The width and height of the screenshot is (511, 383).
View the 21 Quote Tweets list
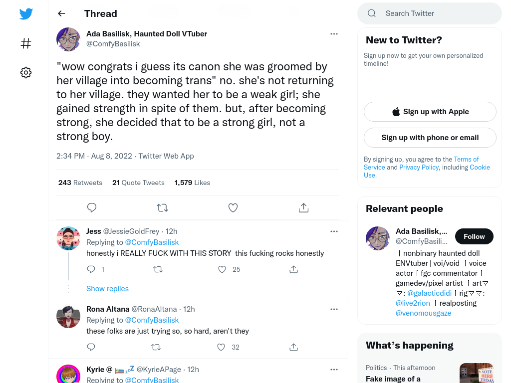139,183
